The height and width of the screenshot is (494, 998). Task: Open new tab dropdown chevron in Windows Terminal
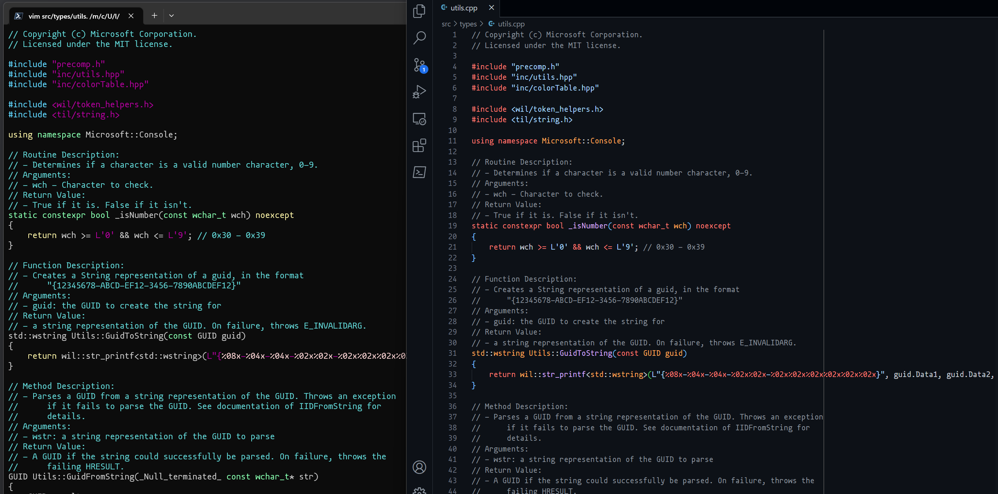tap(171, 16)
